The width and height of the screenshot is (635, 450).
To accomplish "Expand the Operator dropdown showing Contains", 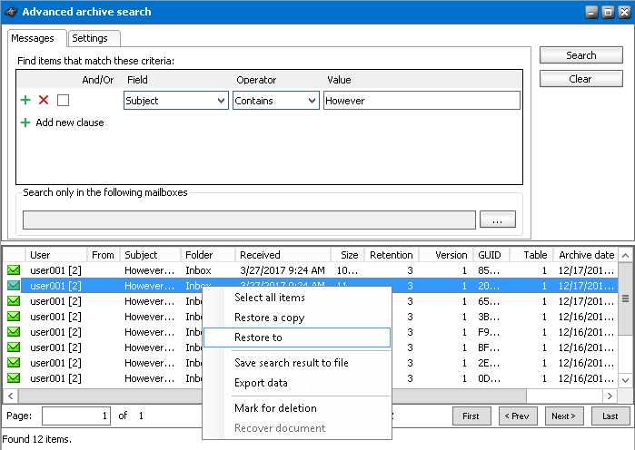I will tap(275, 101).
